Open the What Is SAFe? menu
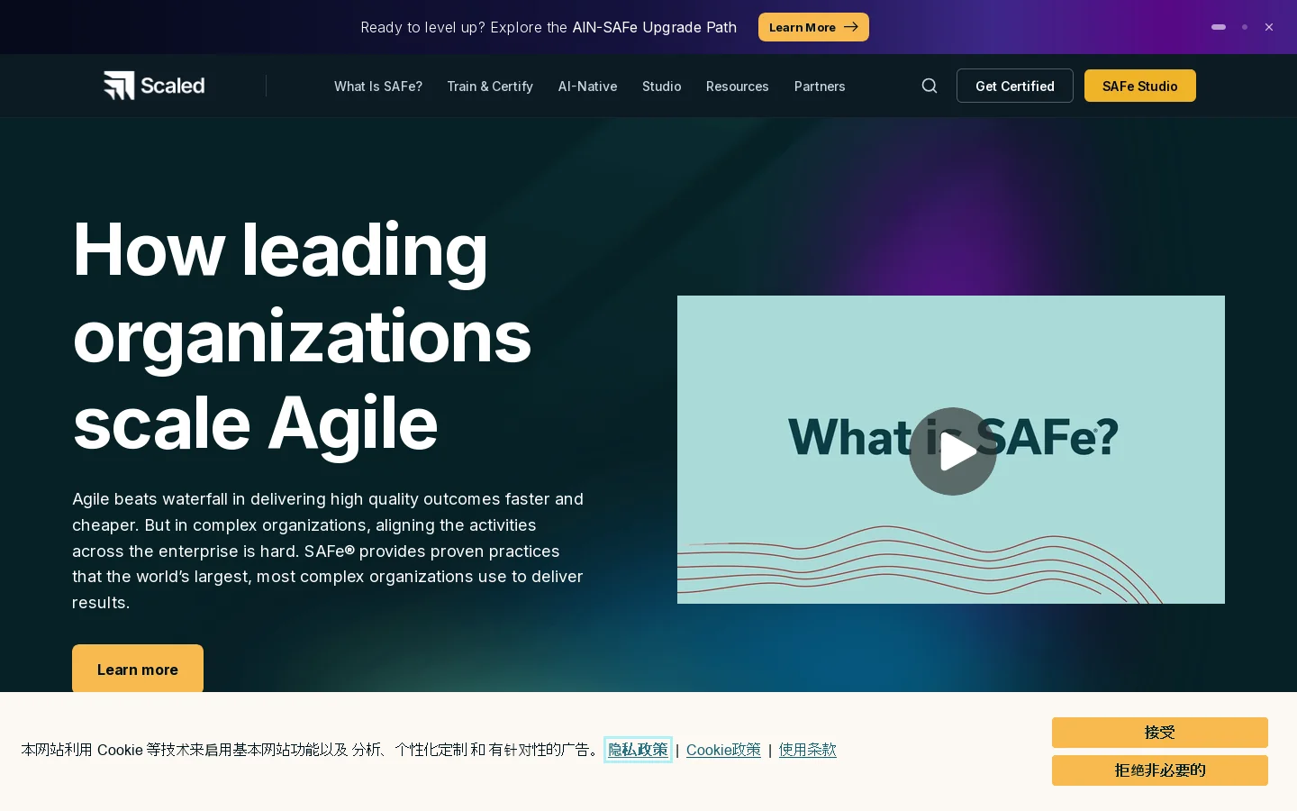 click(378, 87)
